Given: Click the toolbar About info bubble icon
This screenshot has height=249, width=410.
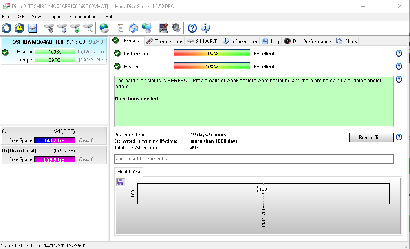Looking at the screenshot, I should (x=205, y=28).
